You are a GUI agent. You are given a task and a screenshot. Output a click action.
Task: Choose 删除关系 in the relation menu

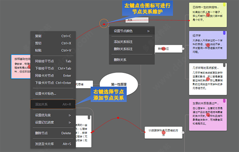(132, 60)
